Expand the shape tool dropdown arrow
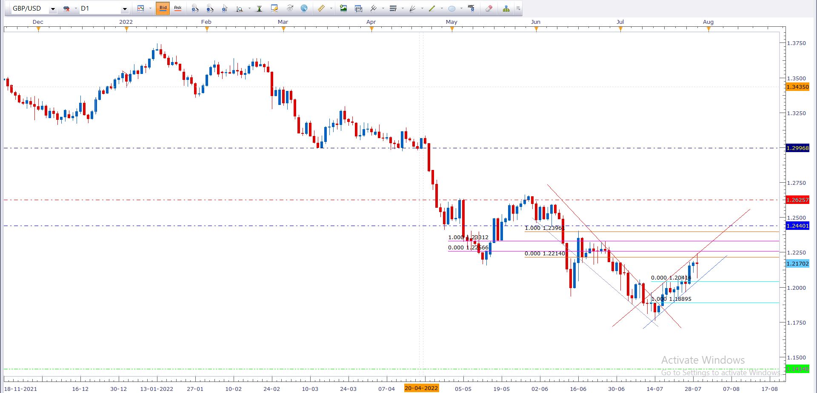Viewport: 817px width, 393px height. coord(461,8)
